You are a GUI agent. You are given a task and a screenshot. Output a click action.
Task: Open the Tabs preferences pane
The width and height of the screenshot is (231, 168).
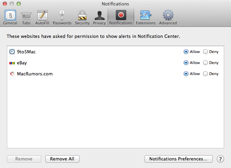tap(26, 18)
